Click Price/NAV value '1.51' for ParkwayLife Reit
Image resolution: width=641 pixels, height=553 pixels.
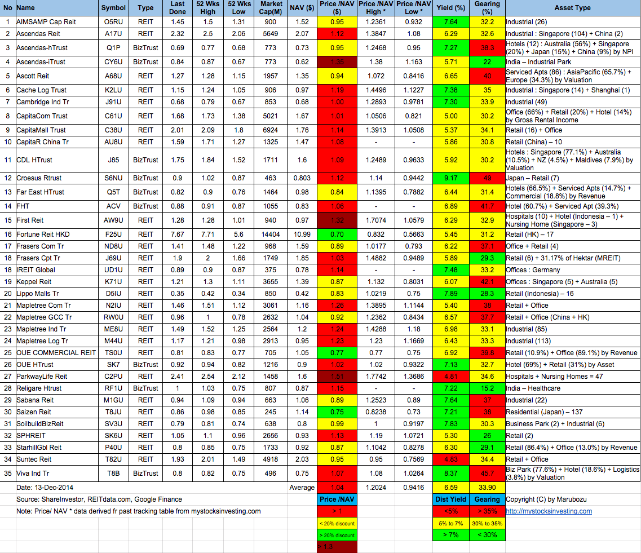click(337, 377)
